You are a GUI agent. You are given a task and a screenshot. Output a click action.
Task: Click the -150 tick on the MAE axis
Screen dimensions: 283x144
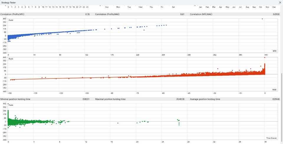10,93
